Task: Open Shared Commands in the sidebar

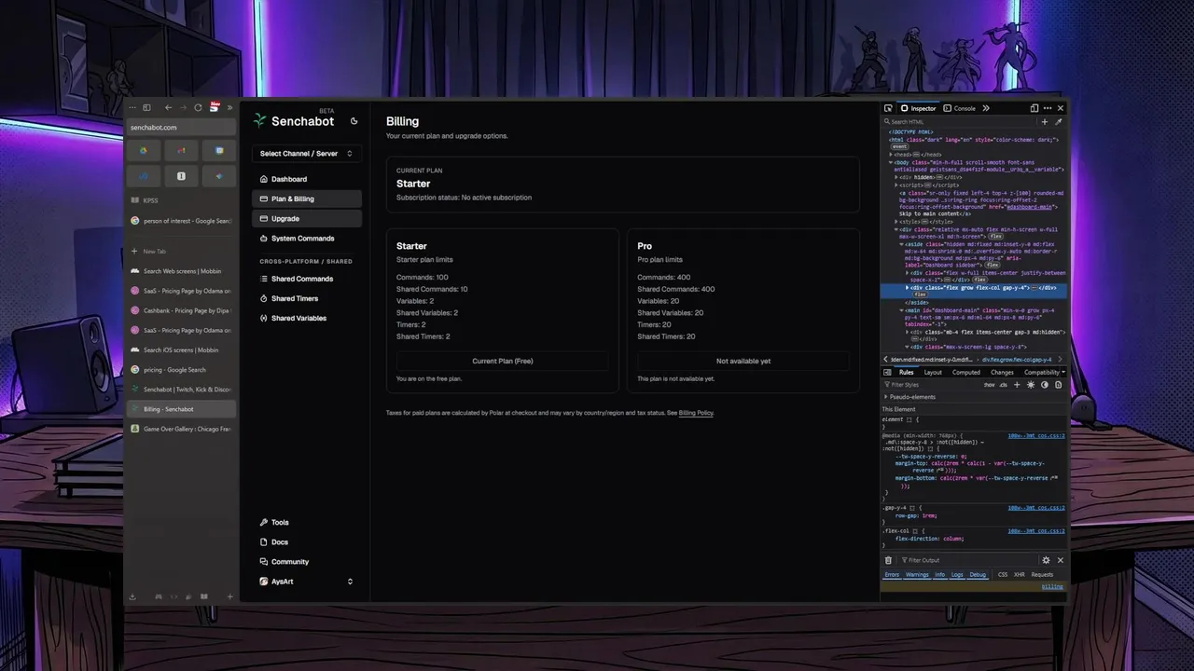Action: point(306,279)
